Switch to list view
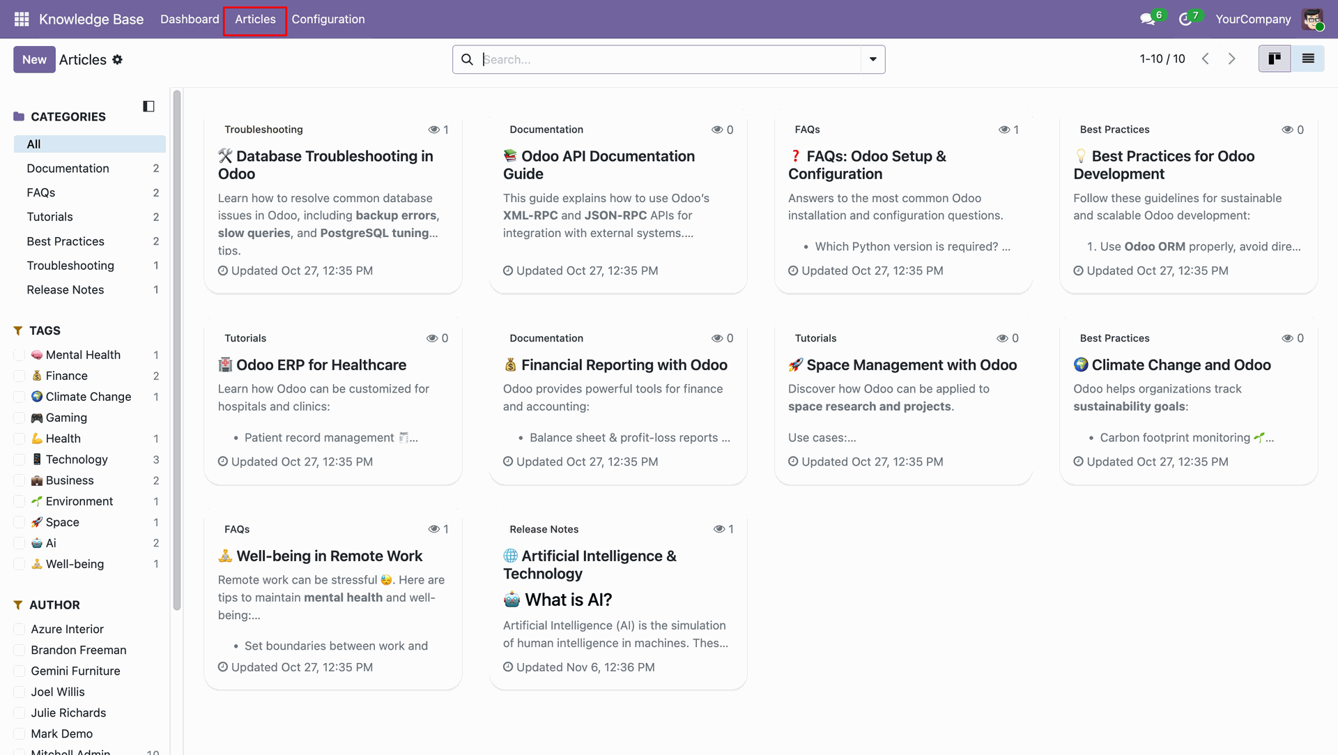Screen dimensions: 1338x755 [x=1308, y=59]
